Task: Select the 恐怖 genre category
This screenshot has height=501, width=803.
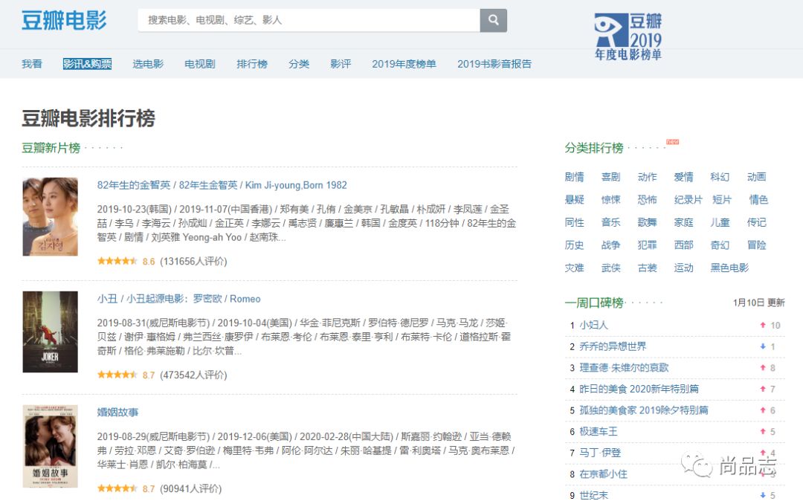Action: pos(648,199)
